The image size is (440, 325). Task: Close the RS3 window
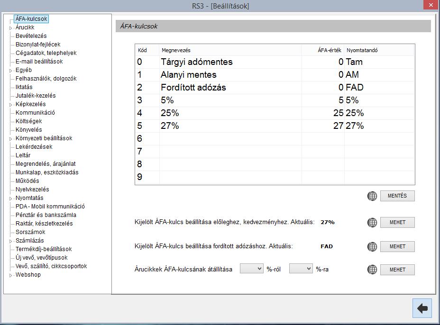coord(431,5)
